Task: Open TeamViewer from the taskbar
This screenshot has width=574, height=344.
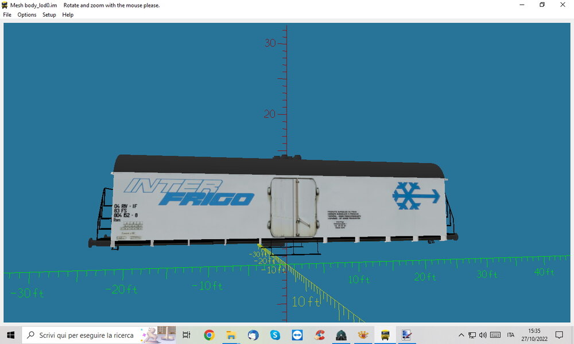Action: [x=297, y=335]
